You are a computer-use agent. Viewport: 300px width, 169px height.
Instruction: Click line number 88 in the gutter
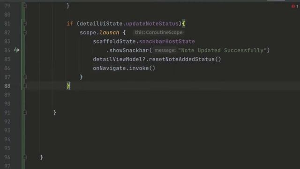[7, 86]
